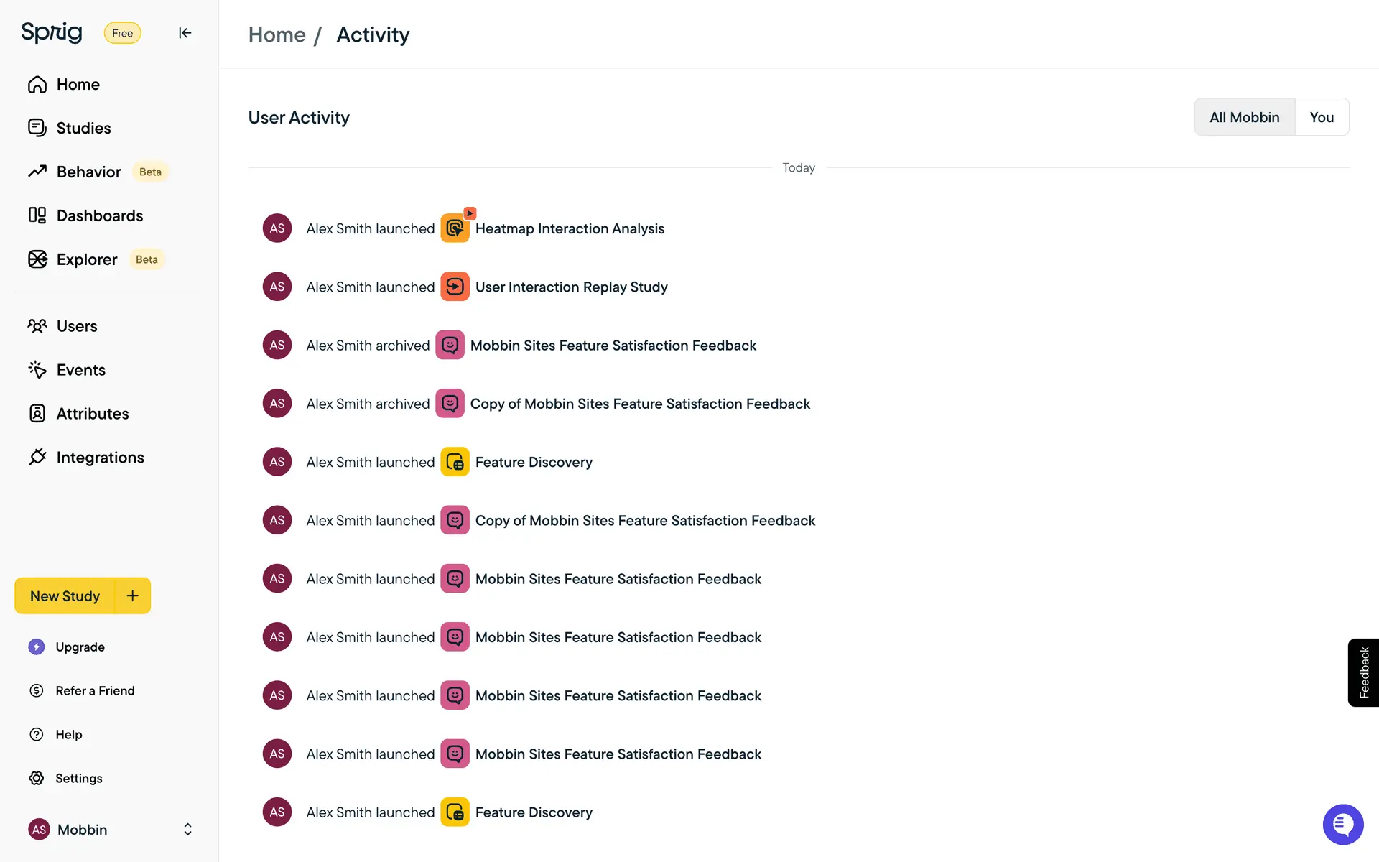
Task: Click the Integrations plug icon
Action: click(x=37, y=458)
